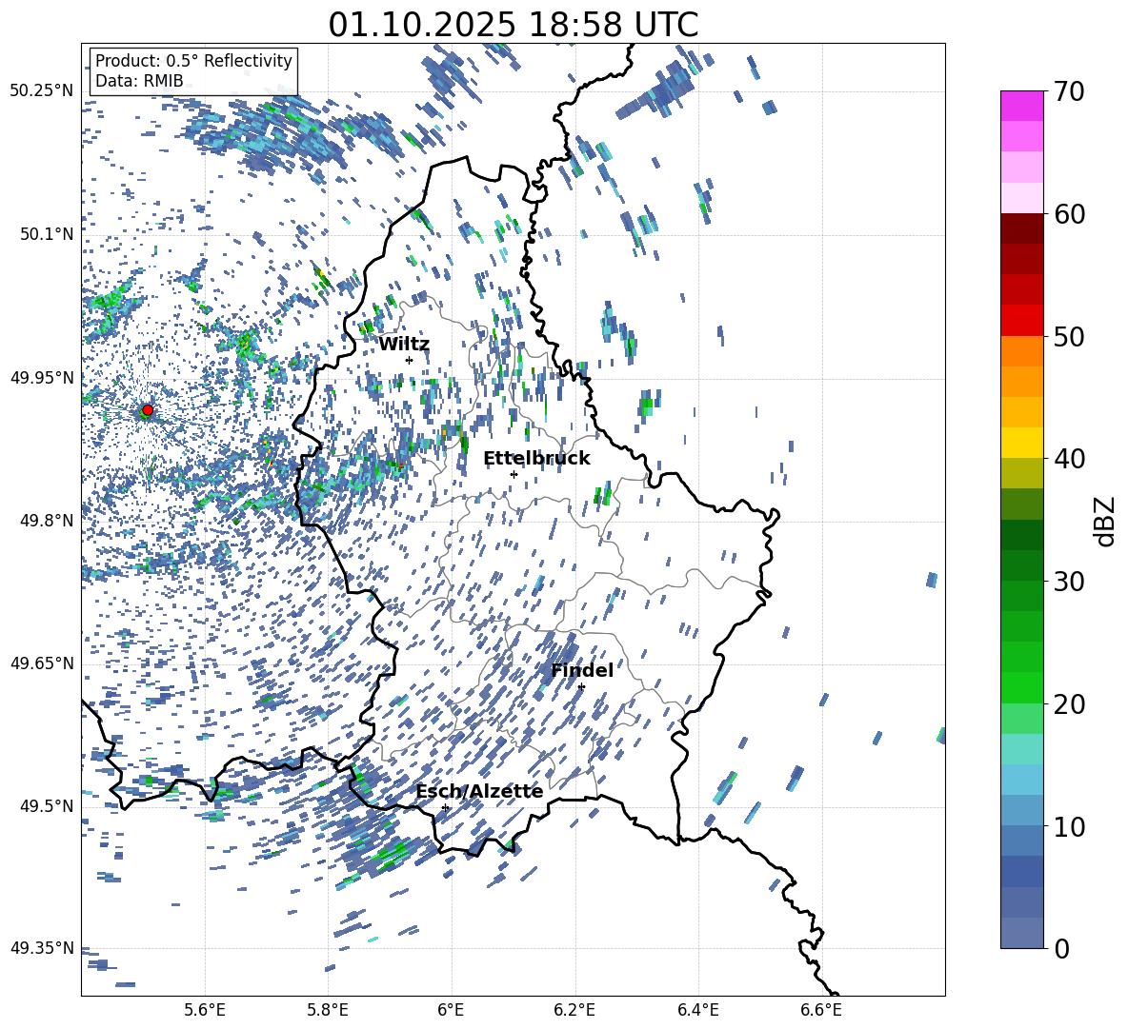This screenshot has width=1128, height=1029.
Task: Click the 6°E longitude label
Action: click(451, 1010)
